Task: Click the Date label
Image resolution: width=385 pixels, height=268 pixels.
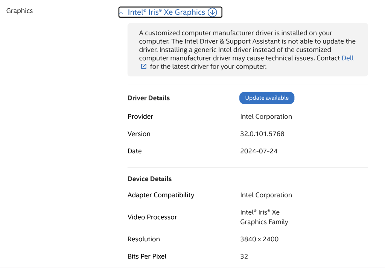Action: point(135,151)
